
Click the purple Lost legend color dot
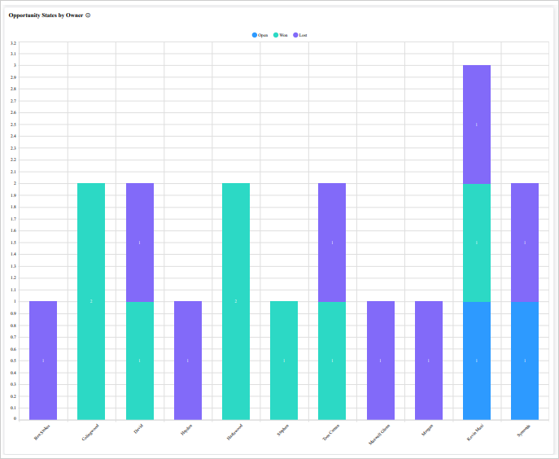click(x=295, y=35)
